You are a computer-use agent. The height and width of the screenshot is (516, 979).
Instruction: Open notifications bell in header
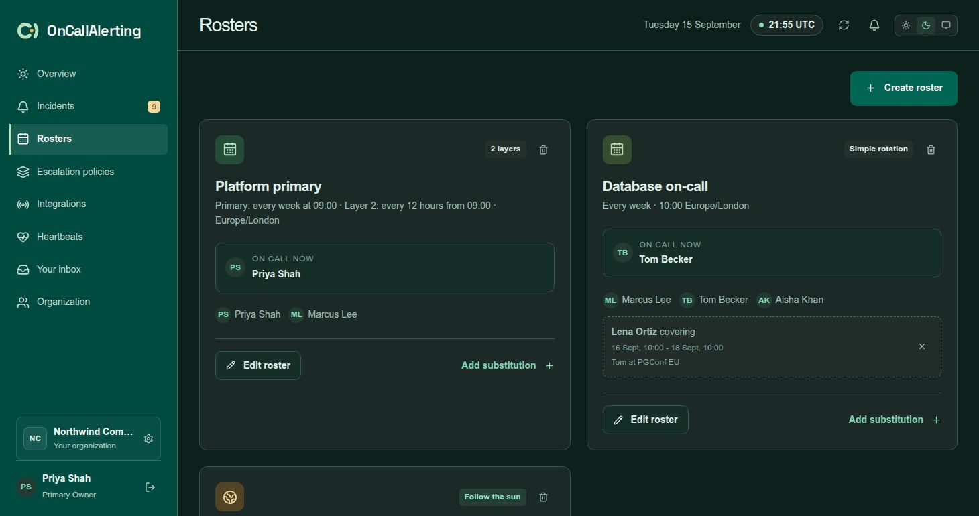(x=874, y=25)
